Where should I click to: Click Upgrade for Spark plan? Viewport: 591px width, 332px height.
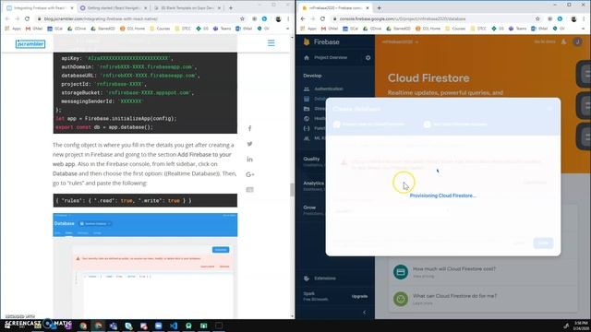coord(359,296)
